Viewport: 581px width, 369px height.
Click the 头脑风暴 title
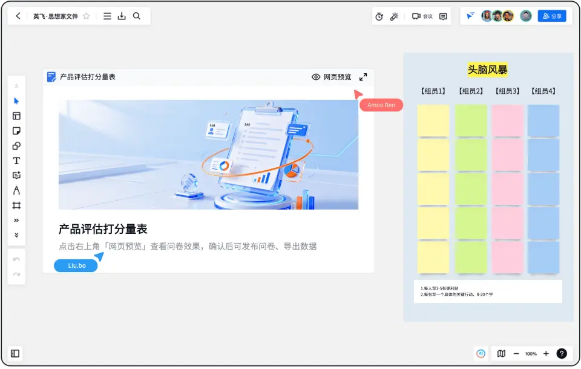coord(487,69)
